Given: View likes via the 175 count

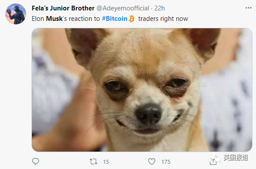Looking at the screenshot, I should [x=166, y=162].
